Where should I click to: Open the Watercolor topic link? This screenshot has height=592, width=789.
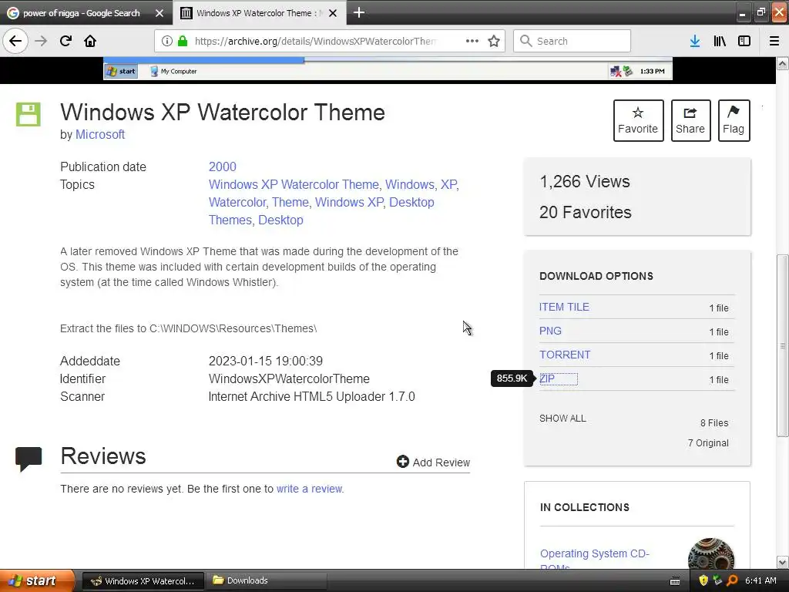point(237,202)
